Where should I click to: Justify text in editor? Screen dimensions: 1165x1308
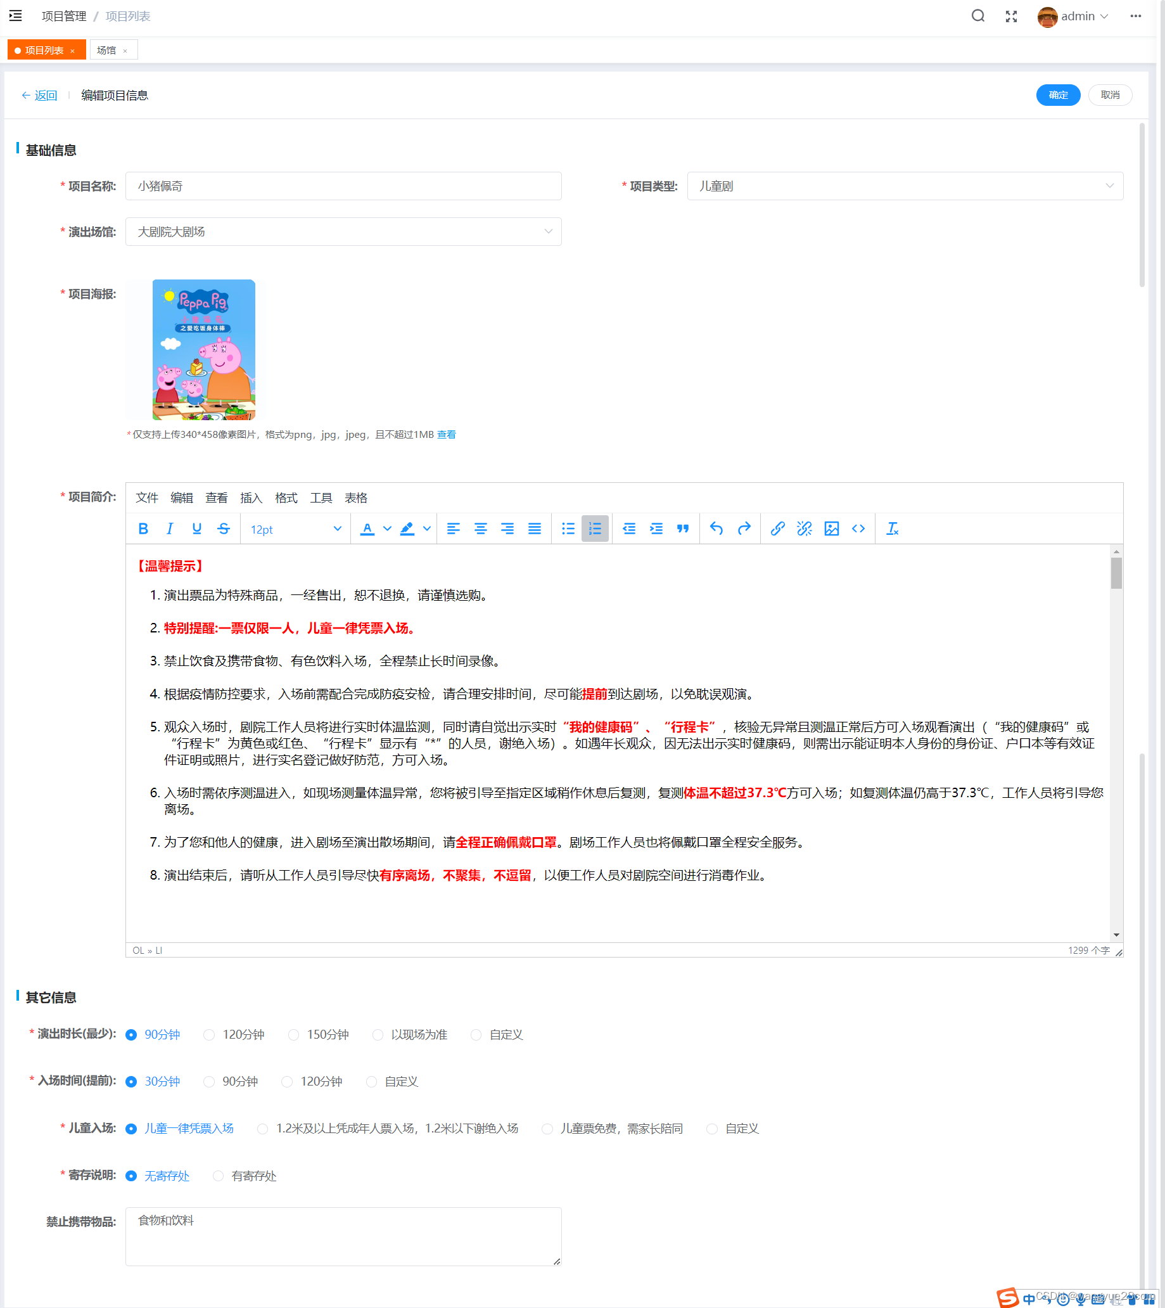[534, 529]
